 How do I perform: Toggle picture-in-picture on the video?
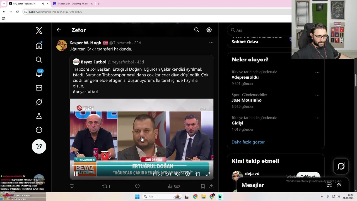click(198, 174)
